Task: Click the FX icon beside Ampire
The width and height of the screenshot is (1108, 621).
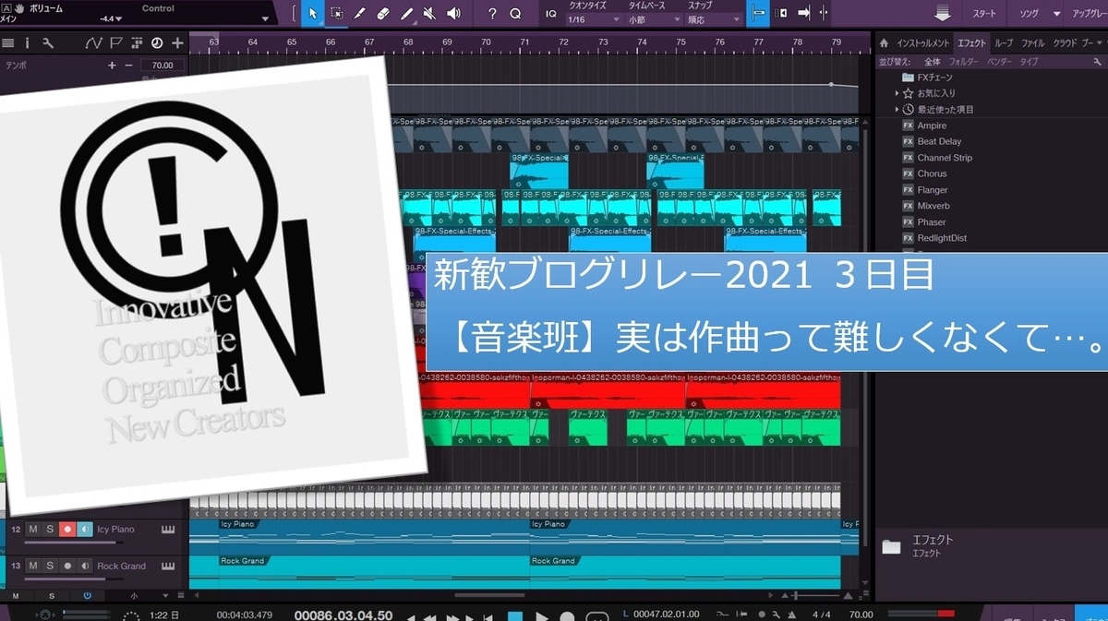Action: click(x=908, y=125)
